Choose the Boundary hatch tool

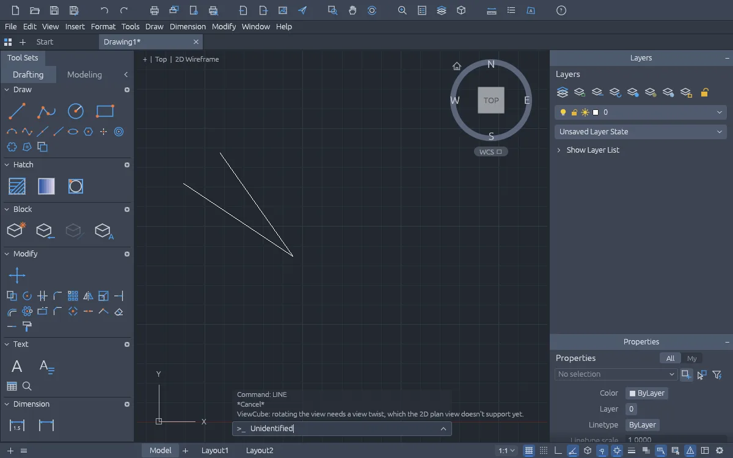coord(76,186)
